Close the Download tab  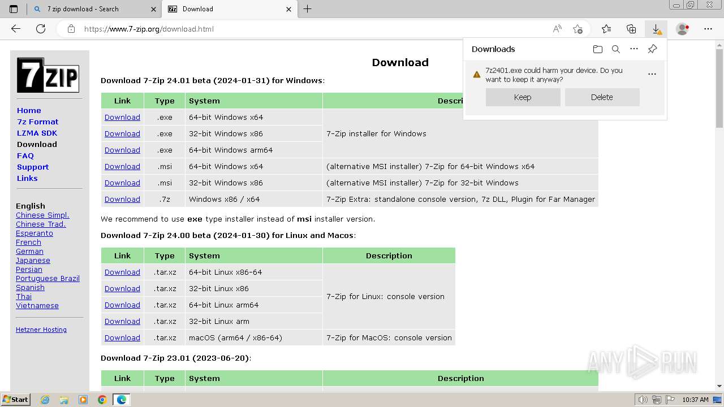289,9
